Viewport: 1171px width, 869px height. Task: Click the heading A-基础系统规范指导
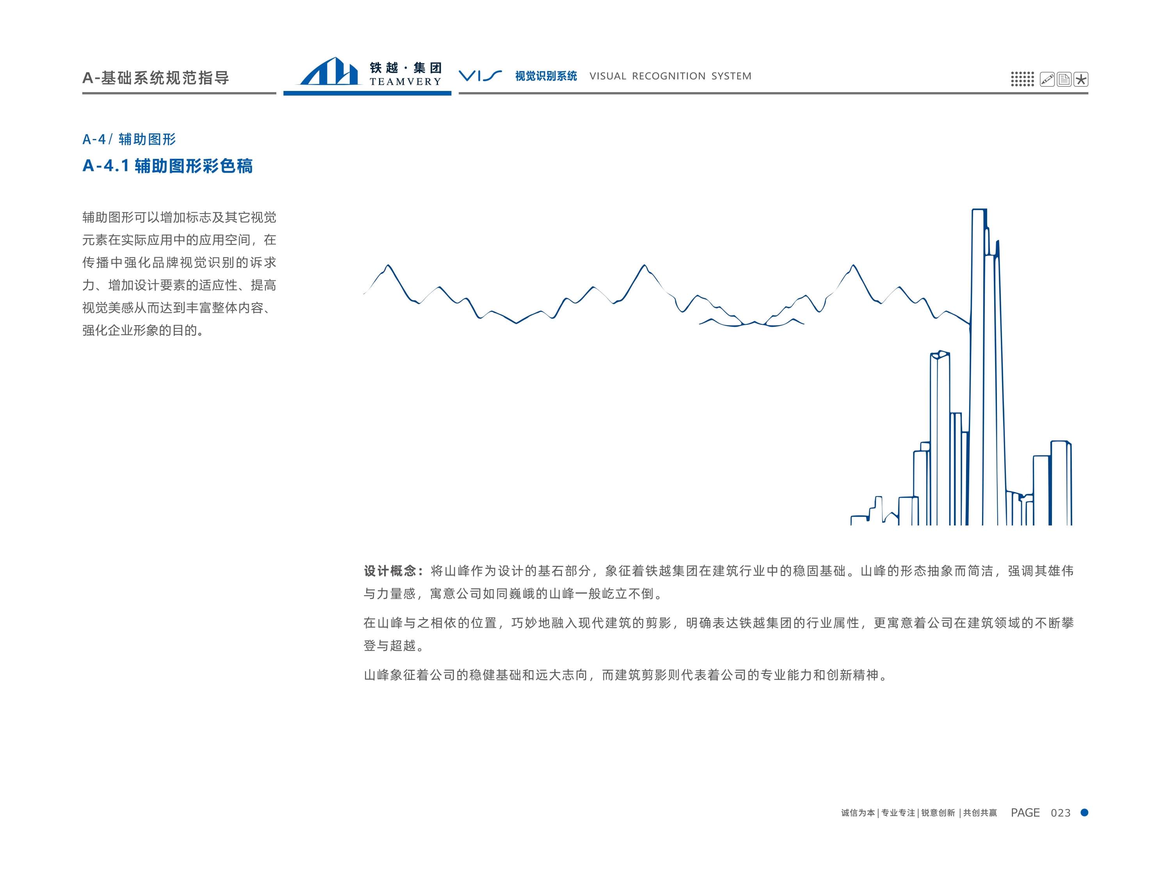point(156,78)
